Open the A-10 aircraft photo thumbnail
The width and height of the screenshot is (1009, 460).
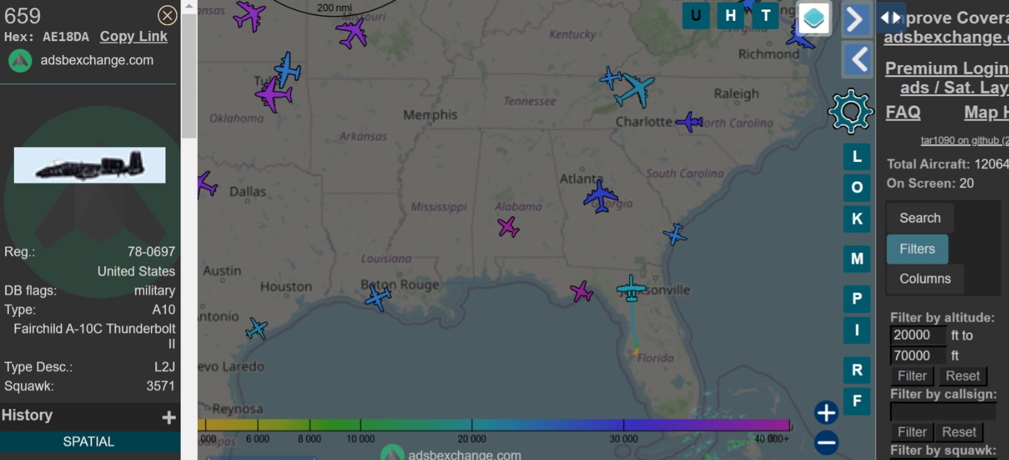(90, 165)
